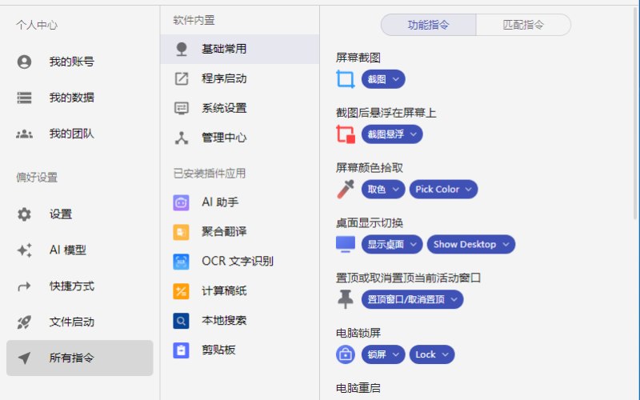Open the AI 助手 plugin entry
Screen dimensions: 640x400
(240, 202)
